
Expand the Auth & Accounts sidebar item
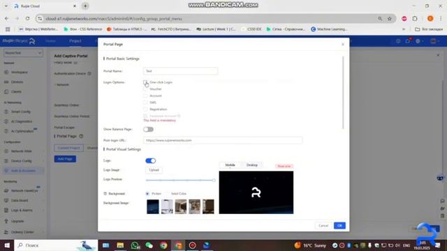(24, 171)
